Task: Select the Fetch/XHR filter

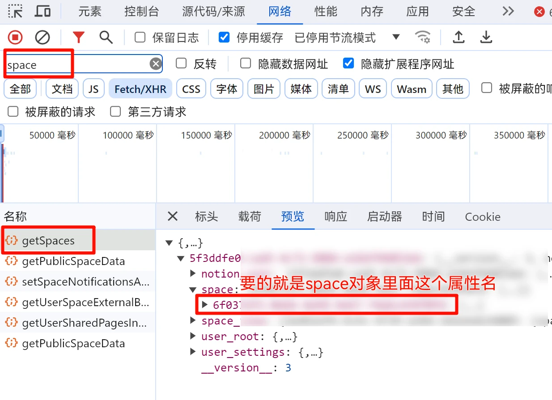Action: point(140,89)
